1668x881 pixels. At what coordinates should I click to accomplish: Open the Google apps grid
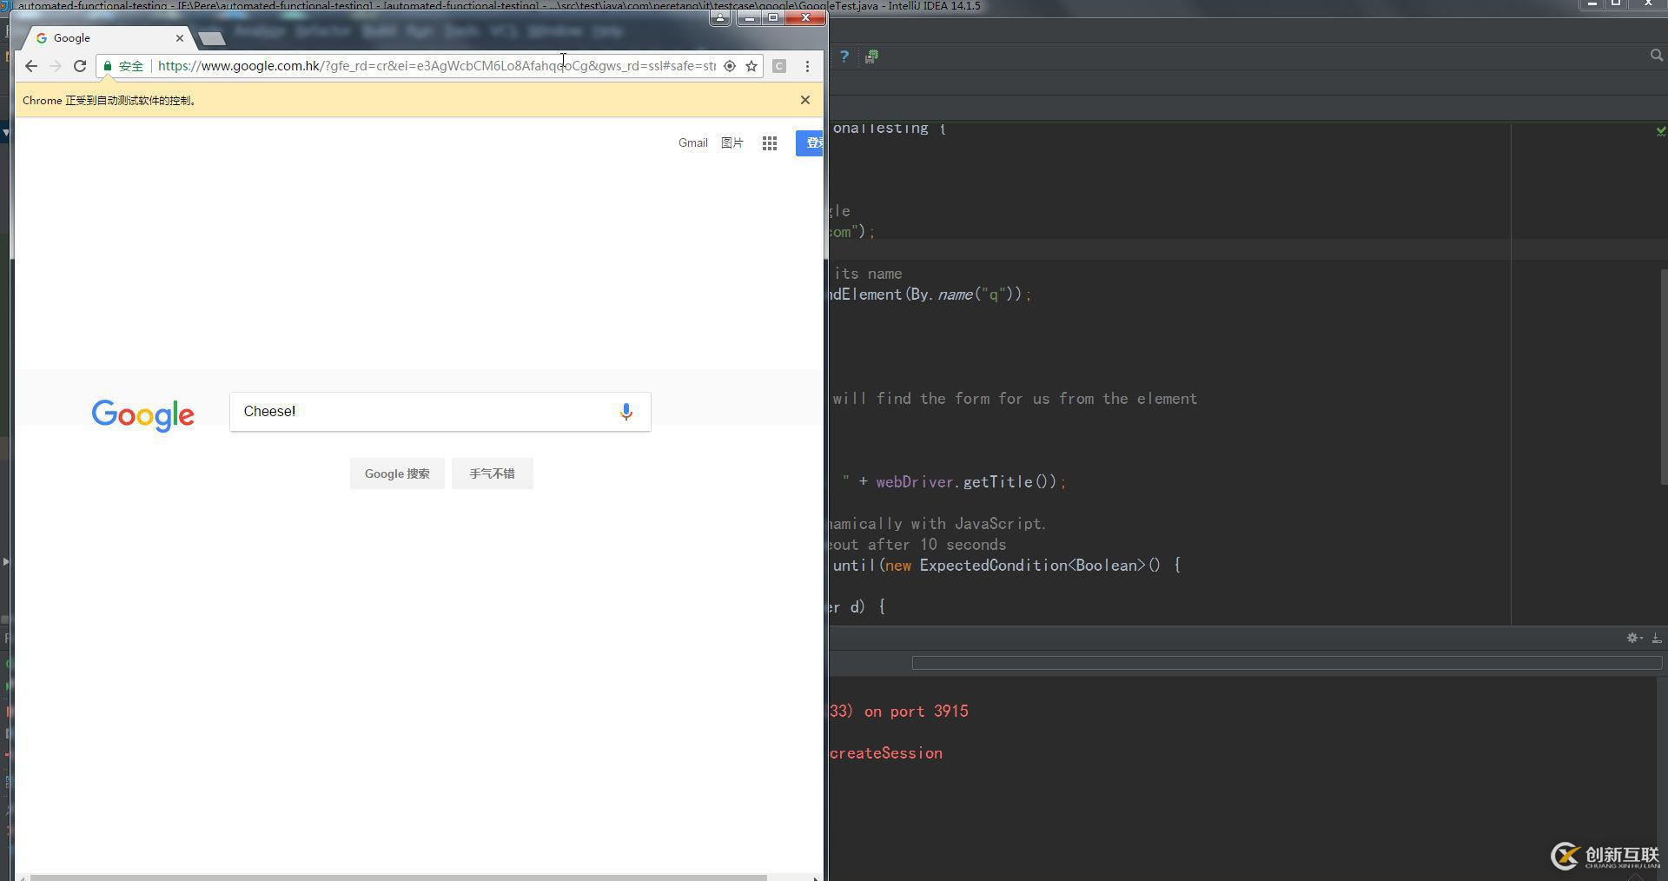pyautogui.click(x=770, y=143)
